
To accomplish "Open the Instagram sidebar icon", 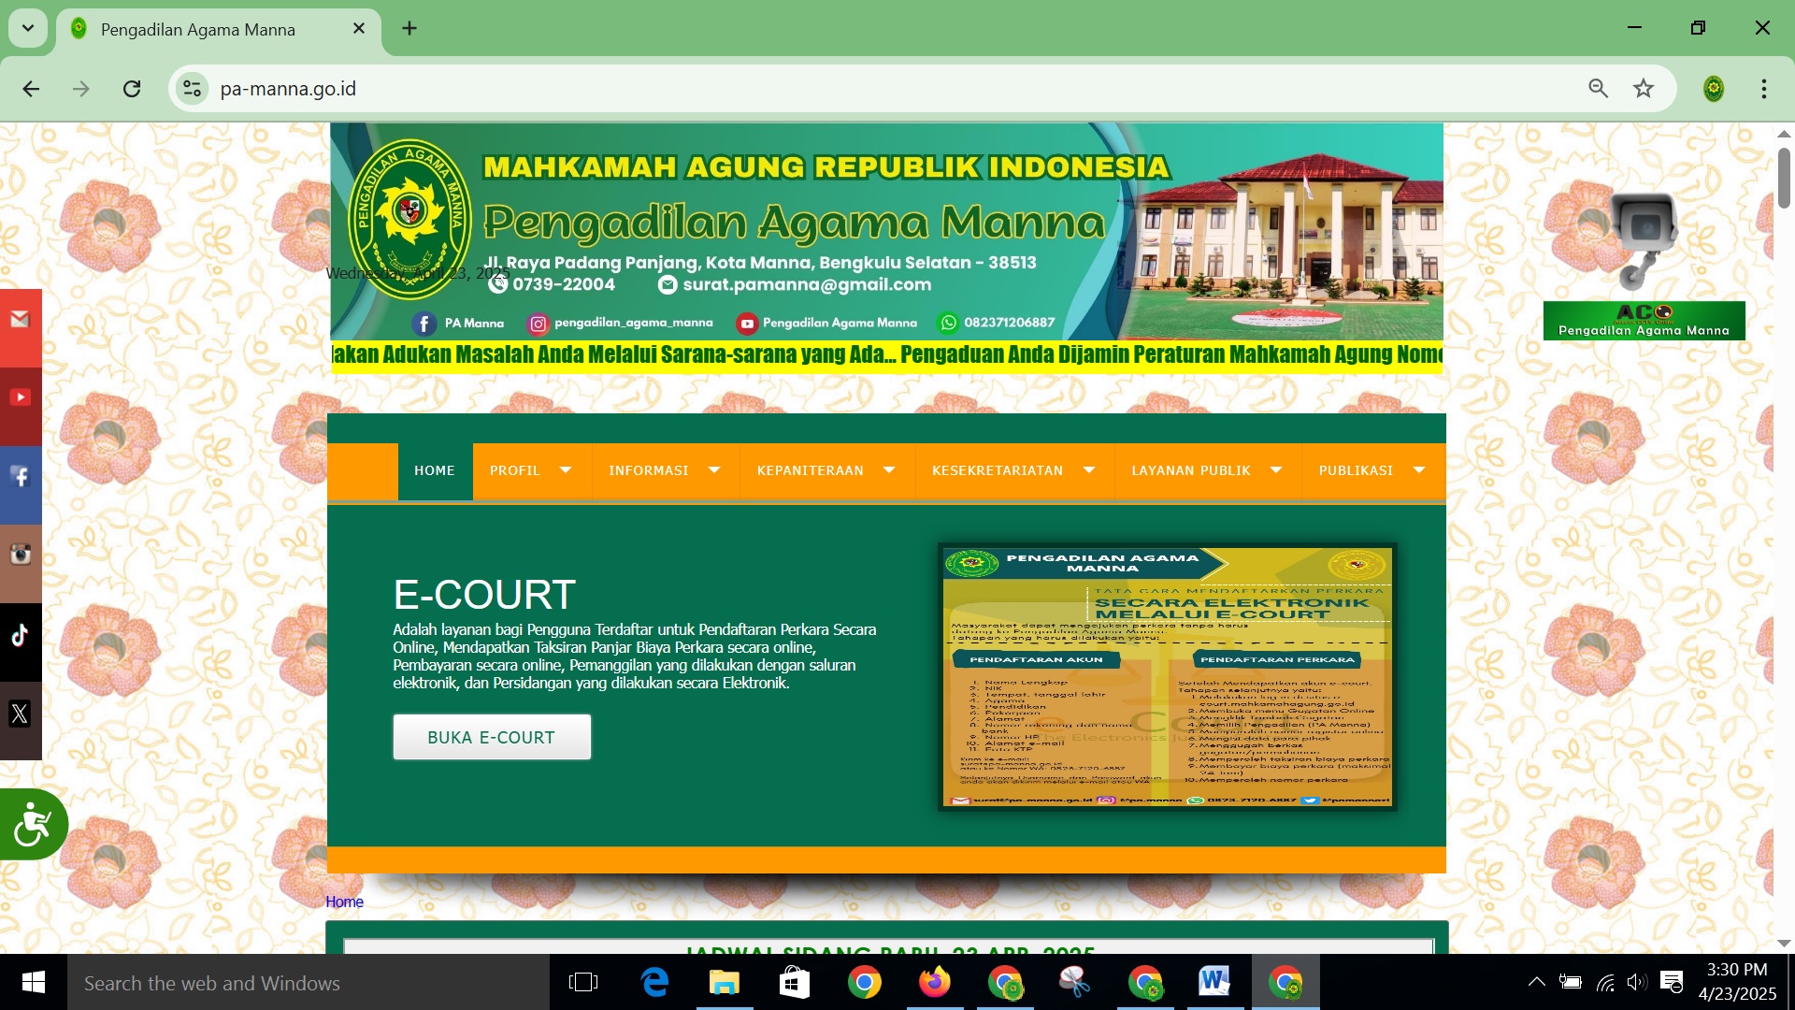I will pyautogui.click(x=20, y=555).
